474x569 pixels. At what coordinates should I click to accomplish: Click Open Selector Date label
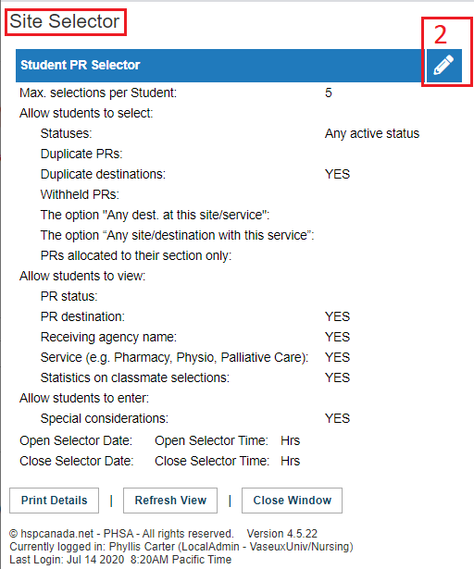[76, 440]
